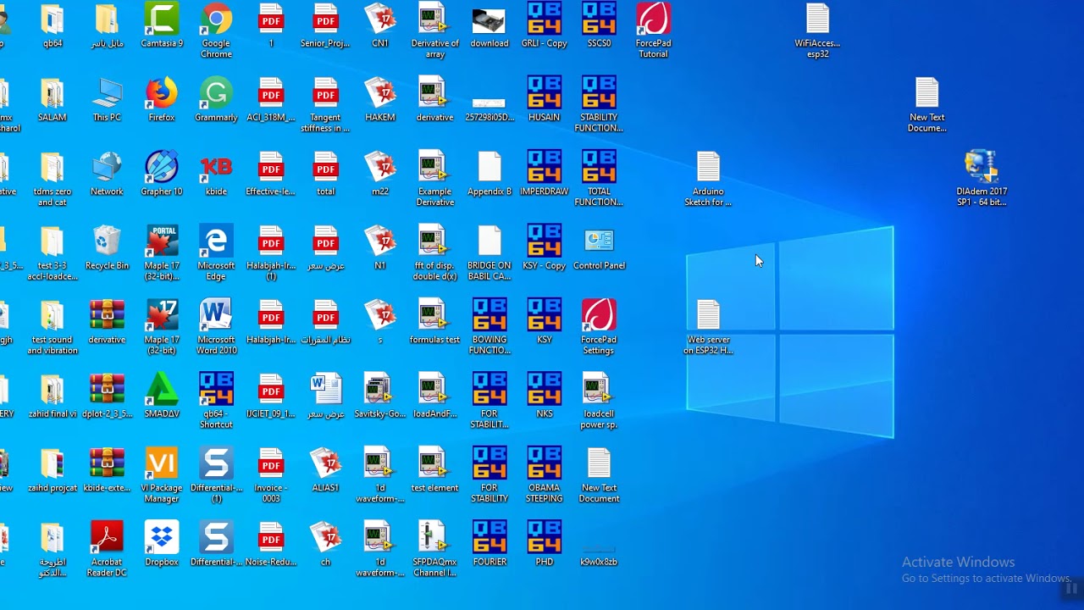Image resolution: width=1084 pixels, height=610 pixels.
Task: Open VI Package Manager
Action: pyautogui.click(x=162, y=476)
